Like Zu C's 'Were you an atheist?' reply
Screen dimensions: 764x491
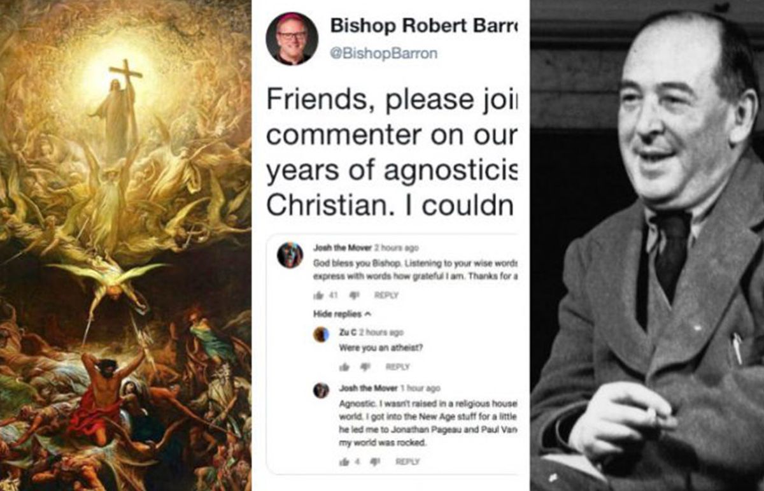click(344, 367)
